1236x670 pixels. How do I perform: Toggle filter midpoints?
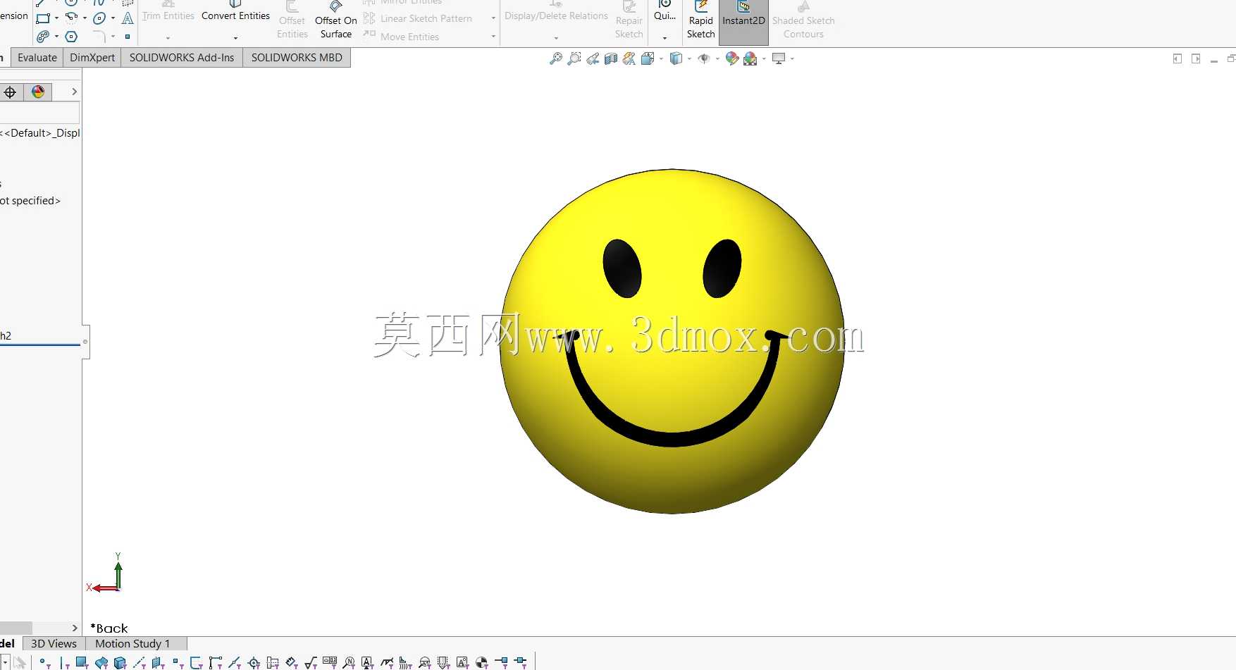pos(235,662)
